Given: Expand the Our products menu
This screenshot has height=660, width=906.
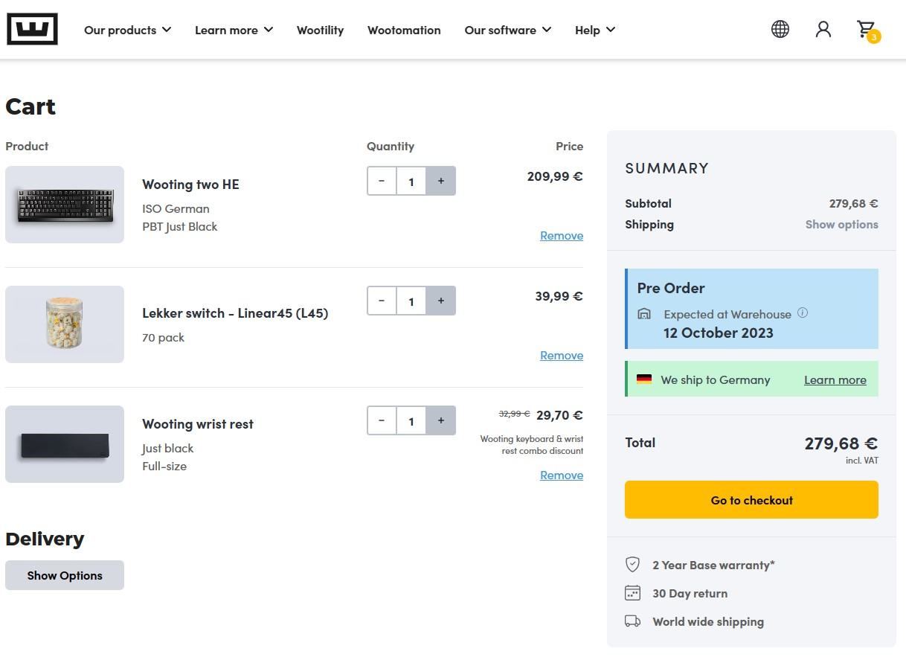Looking at the screenshot, I should coord(128,30).
